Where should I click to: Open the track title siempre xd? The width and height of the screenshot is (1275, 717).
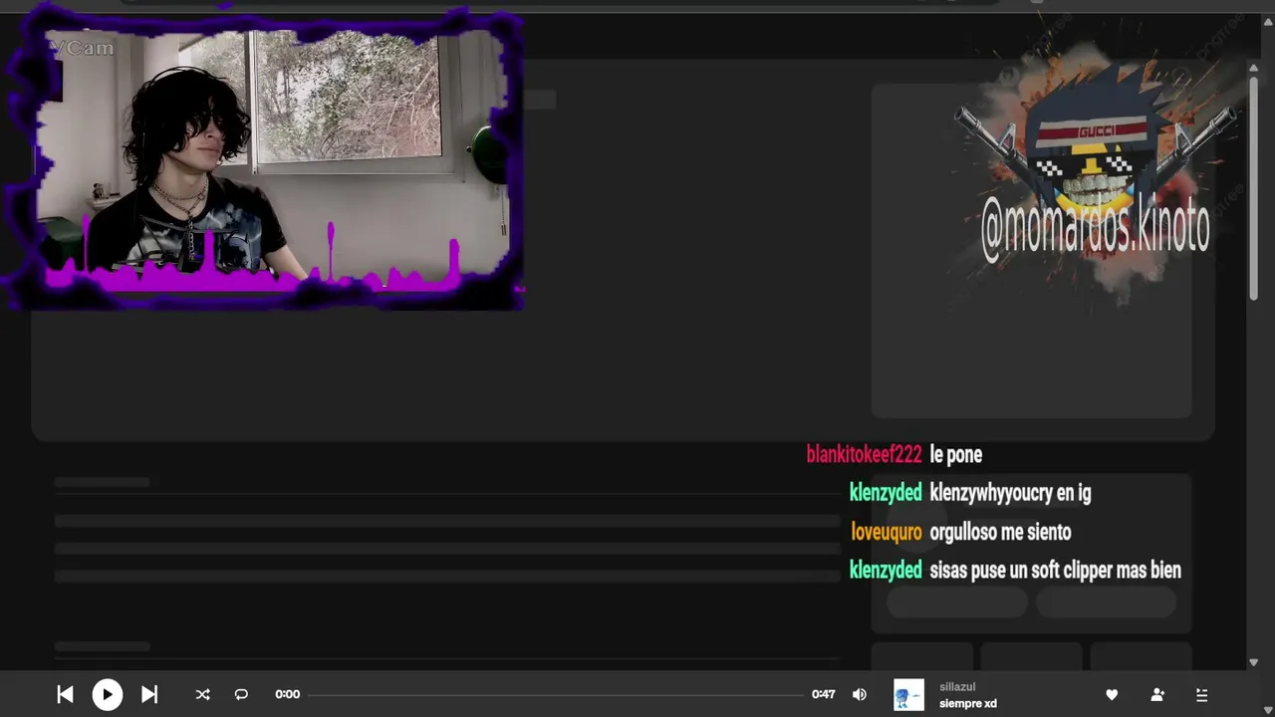968,703
